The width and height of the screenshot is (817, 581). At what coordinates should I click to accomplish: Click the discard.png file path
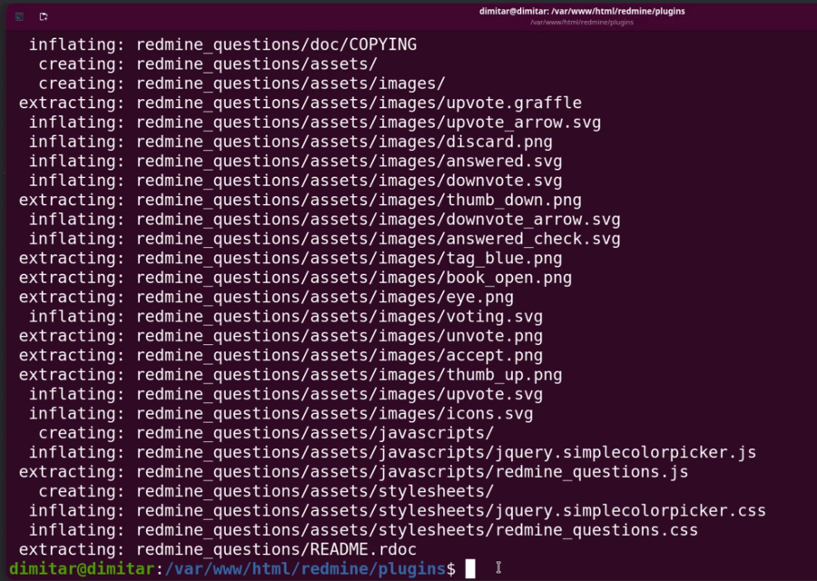coord(344,142)
